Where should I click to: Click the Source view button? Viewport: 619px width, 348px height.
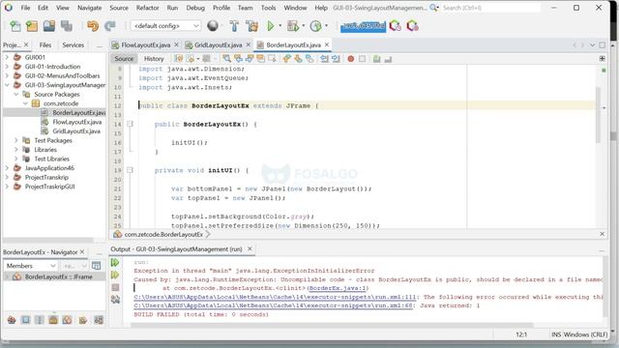pyautogui.click(x=124, y=59)
